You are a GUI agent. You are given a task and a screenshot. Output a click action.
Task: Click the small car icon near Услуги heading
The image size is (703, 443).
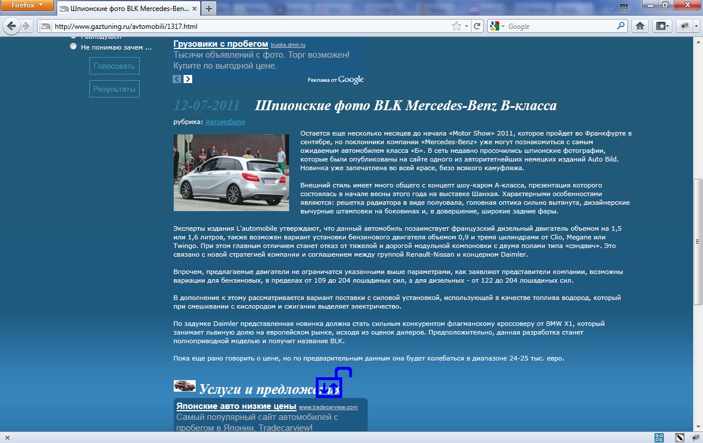pyautogui.click(x=185, y=386)
